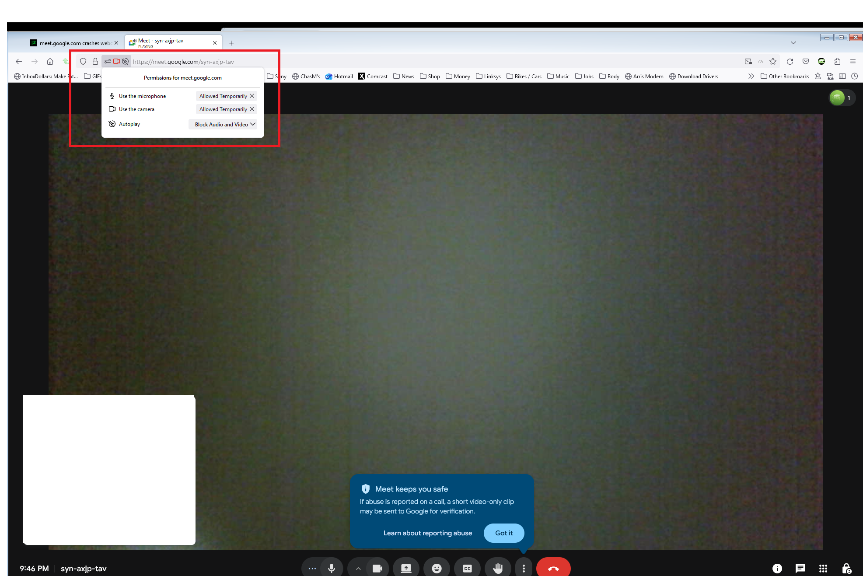863x576 pixels.
Task: Click the present screen icon
Action: [x=406, y=568]
